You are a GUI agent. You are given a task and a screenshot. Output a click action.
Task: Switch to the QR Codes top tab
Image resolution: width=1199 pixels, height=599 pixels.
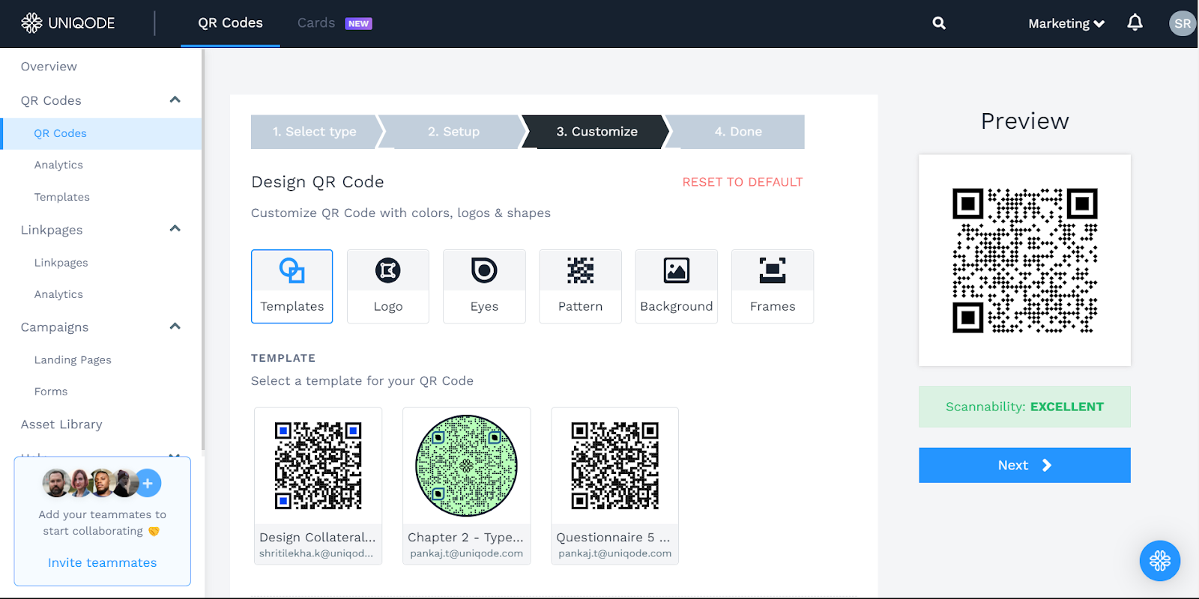[x=230, y=23]
